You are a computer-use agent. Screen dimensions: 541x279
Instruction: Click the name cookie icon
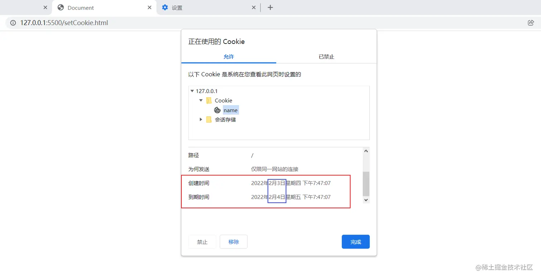coord(217,110)
